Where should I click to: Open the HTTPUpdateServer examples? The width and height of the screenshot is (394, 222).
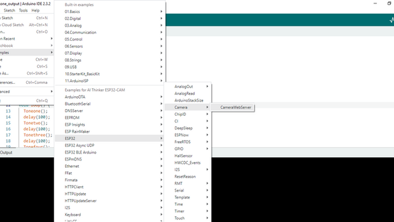[x=110, y=200]
